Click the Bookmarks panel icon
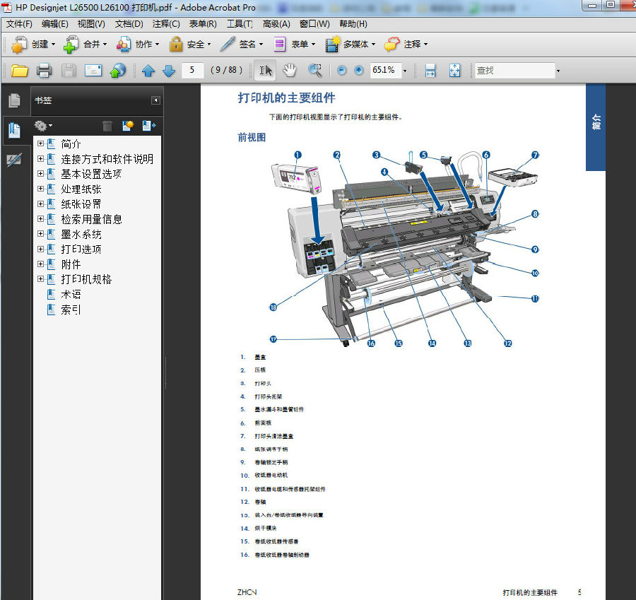The image size is (636, 600). pos(15,130)
